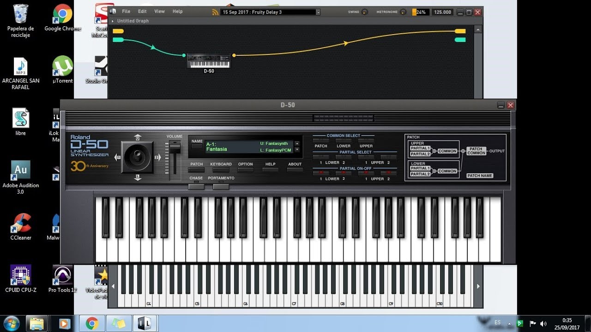Open the View menu
Screen dimensions: 591x332
159,12
